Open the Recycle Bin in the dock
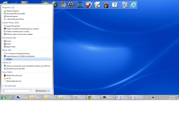Viewport: 179px width, 116px height. tap(125, 5)
